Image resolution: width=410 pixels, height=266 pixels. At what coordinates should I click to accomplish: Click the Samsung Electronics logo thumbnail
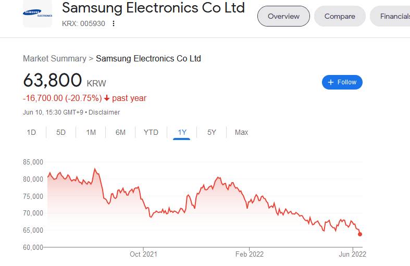tap(38, 14)
